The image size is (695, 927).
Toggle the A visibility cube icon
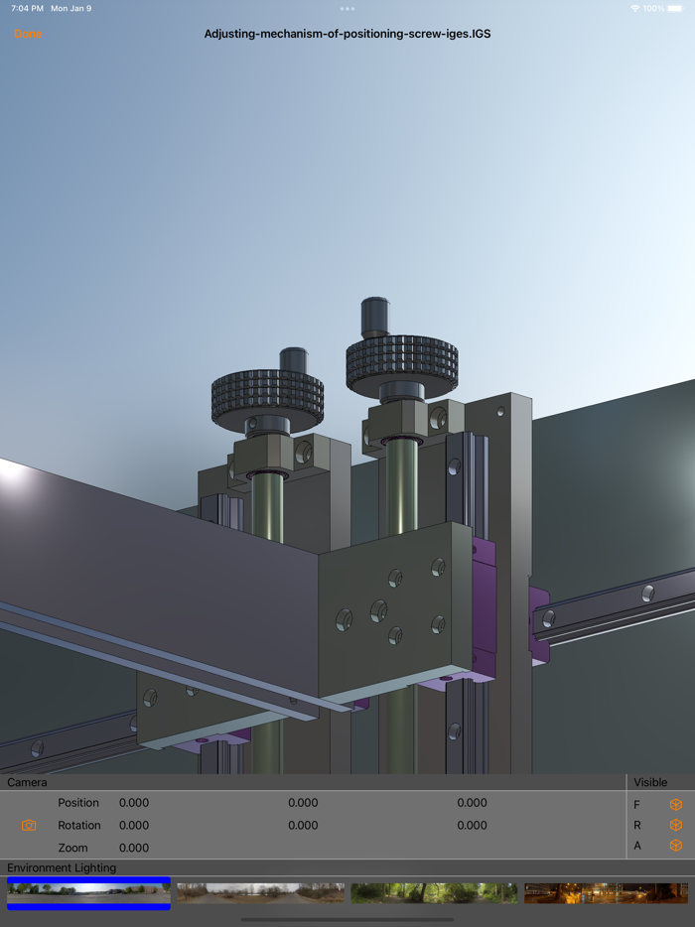pyautogui.click(x=676, y=846)
